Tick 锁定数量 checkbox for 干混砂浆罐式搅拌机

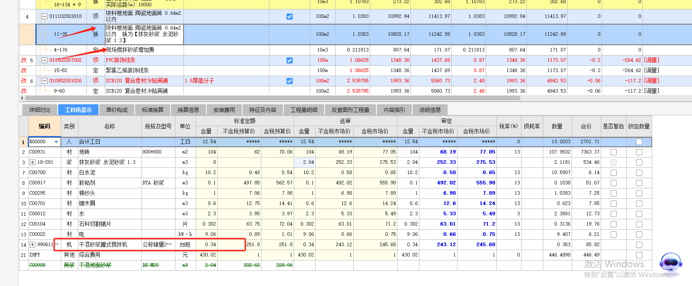639,244
